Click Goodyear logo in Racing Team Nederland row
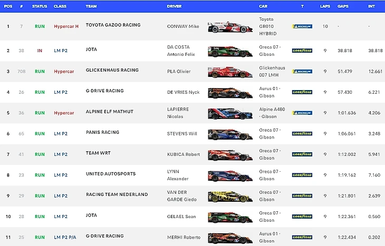385x246 pixels. [x=302, y=196]
